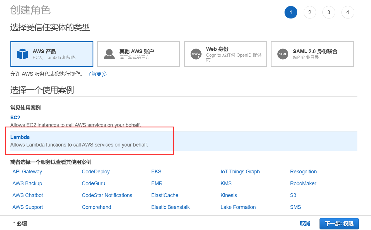371x230 pixels.
Task: Select CodeGuru service
Action: point(93,183)
